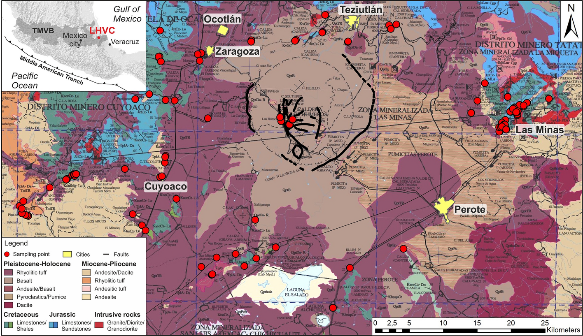Click the inset location map thumbnail

(73, 46)
